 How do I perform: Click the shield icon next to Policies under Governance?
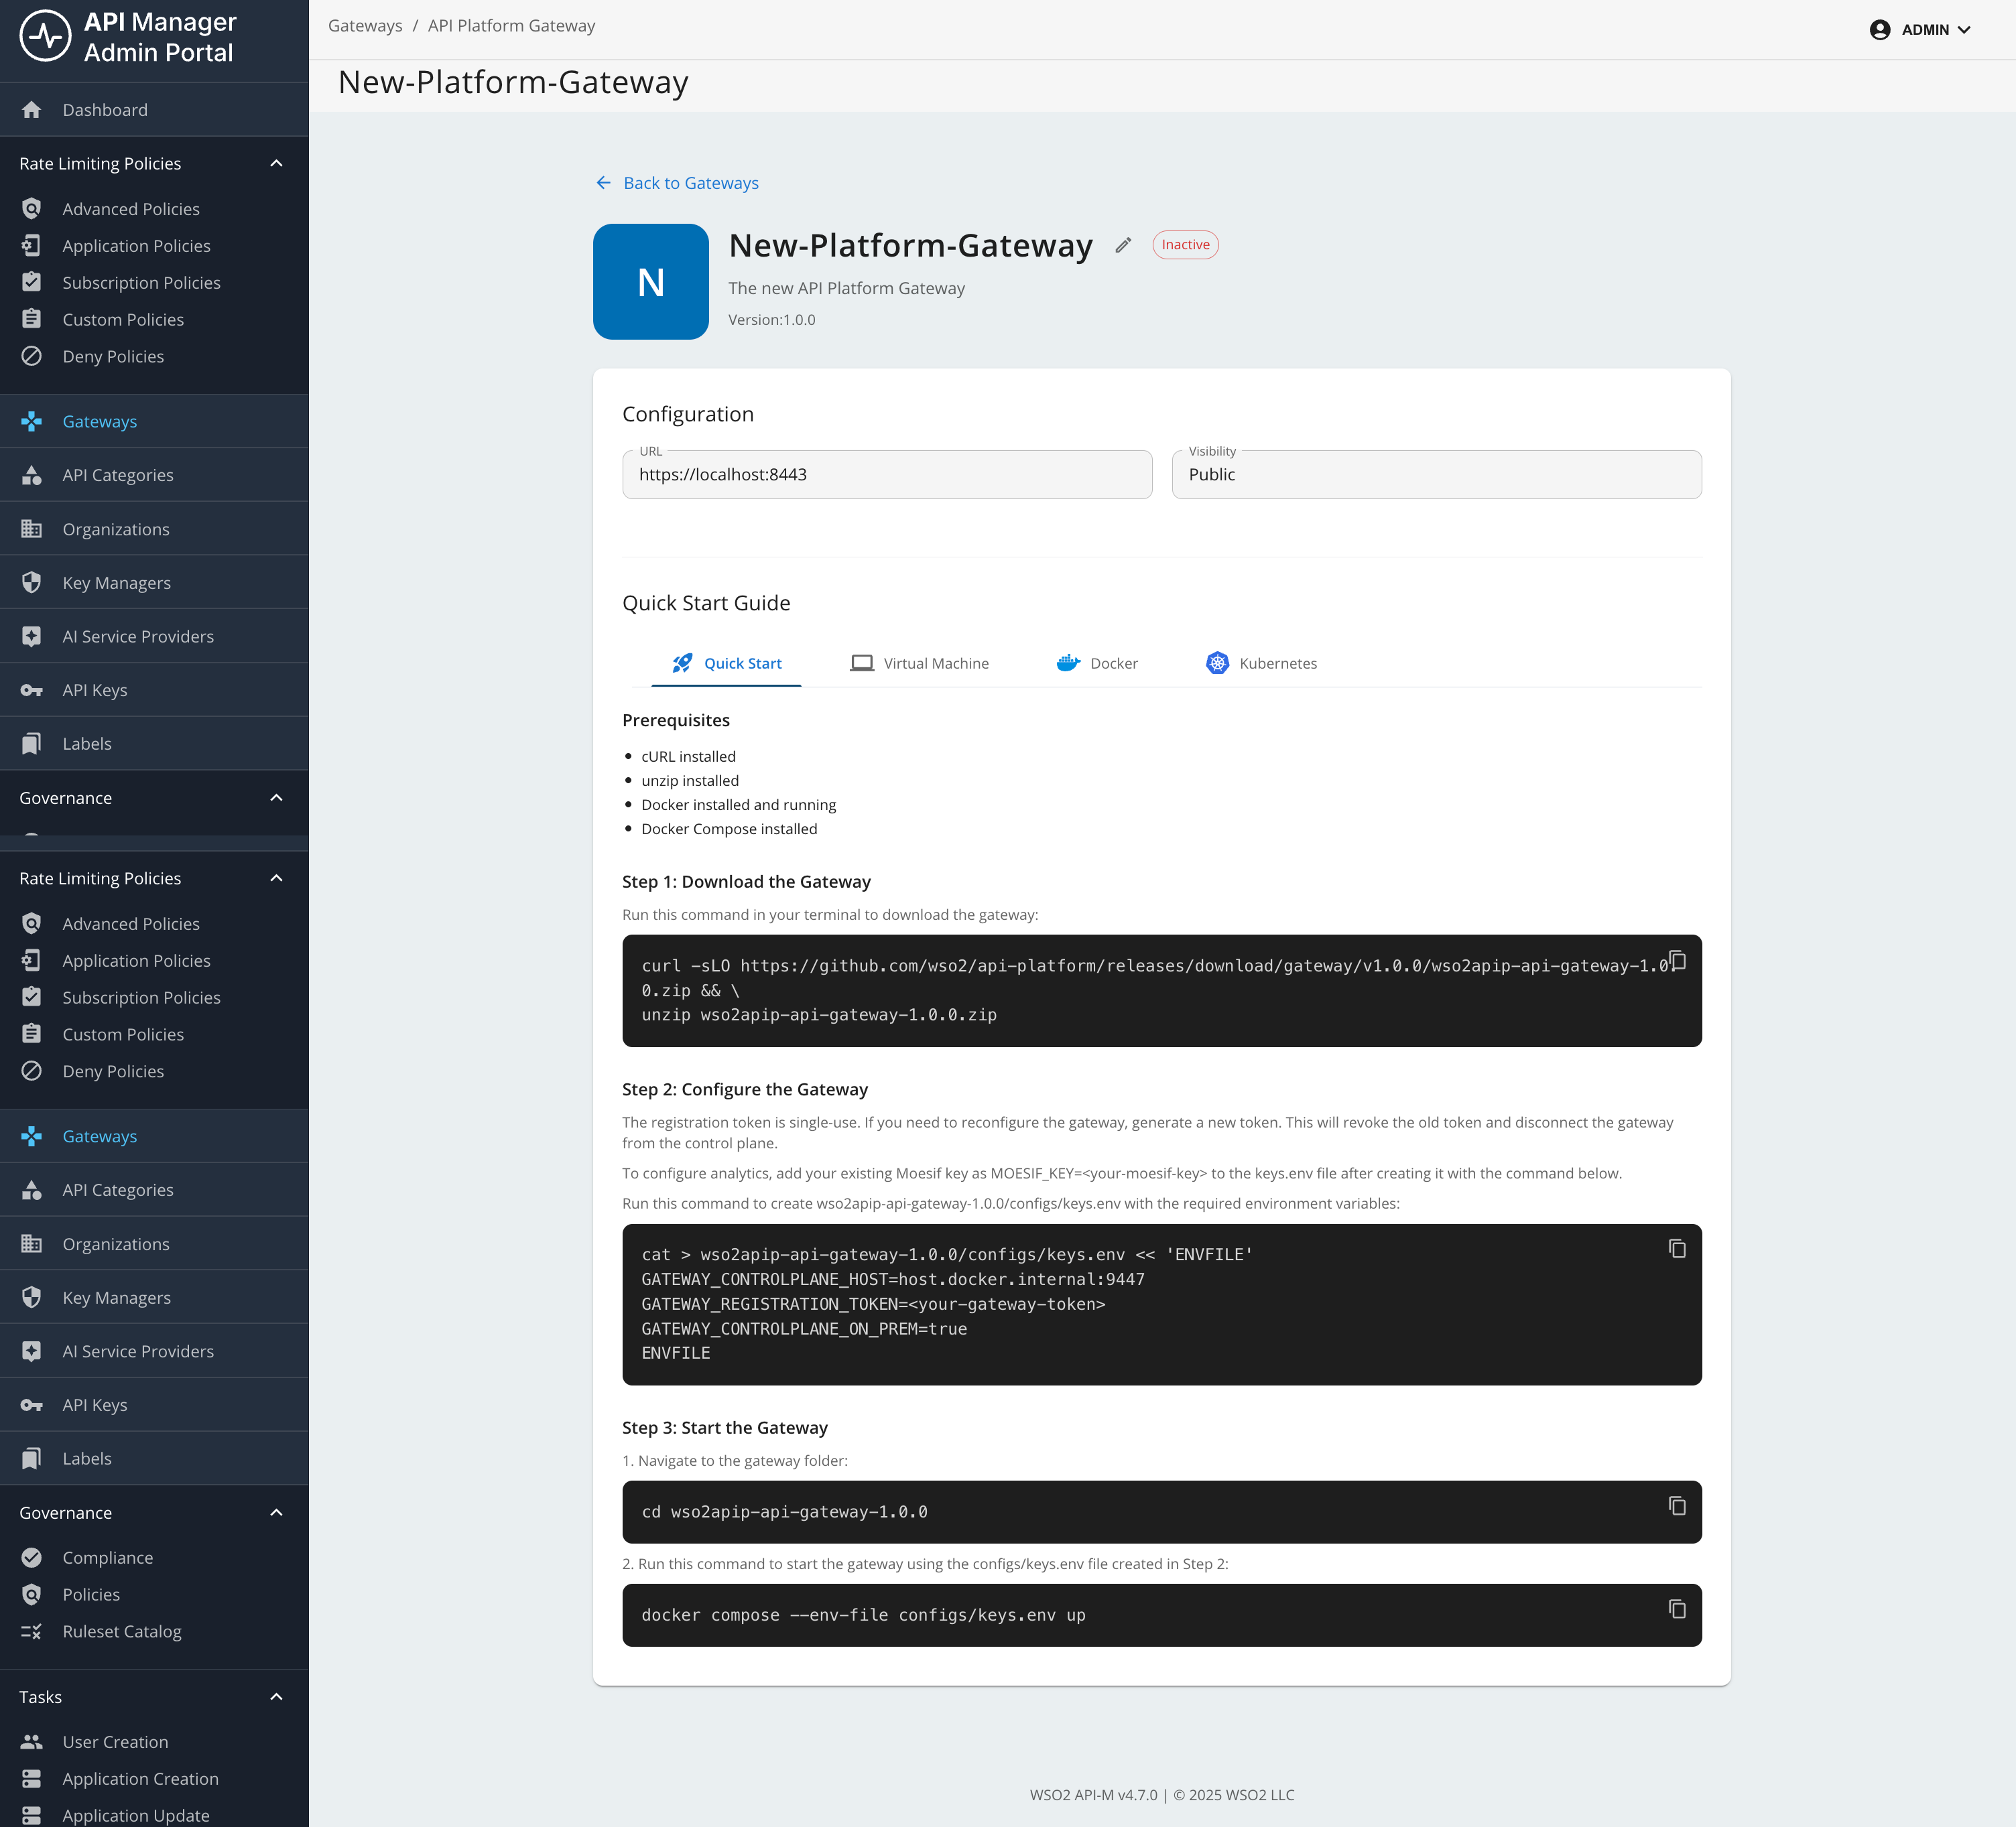(32, 1594)
